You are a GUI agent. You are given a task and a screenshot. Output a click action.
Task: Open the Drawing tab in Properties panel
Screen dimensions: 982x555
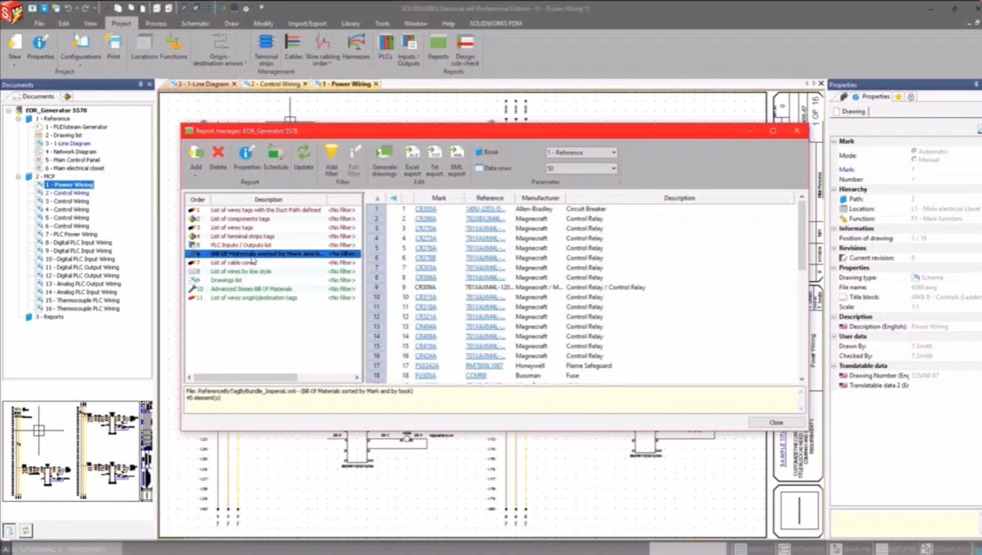pos(849,112)
